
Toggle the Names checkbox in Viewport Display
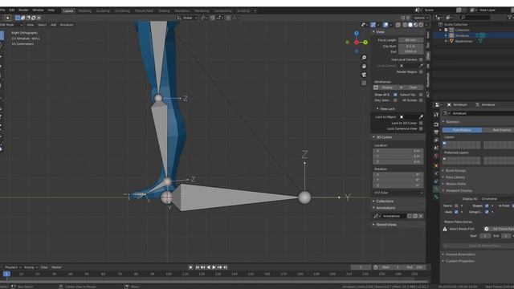click(456, 206)
